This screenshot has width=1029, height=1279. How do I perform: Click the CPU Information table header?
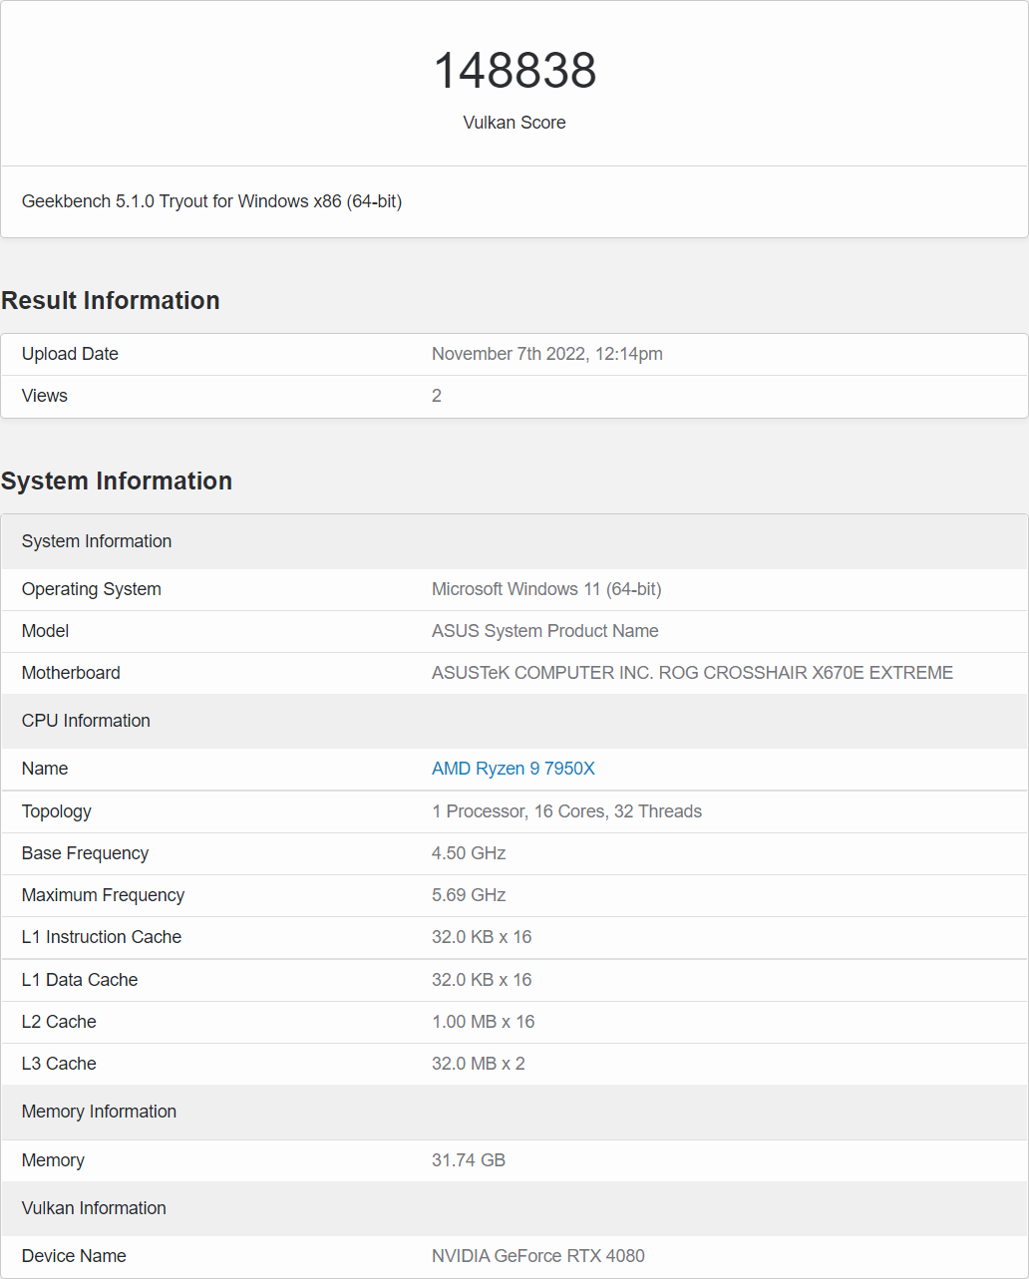point(86,721)
